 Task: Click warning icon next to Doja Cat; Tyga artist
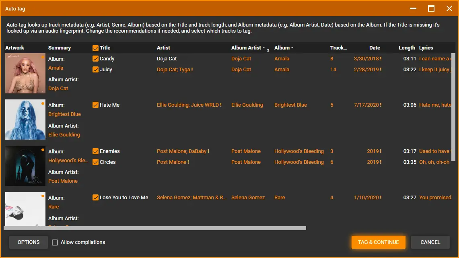pyautogui.click(x=192, y=69)
